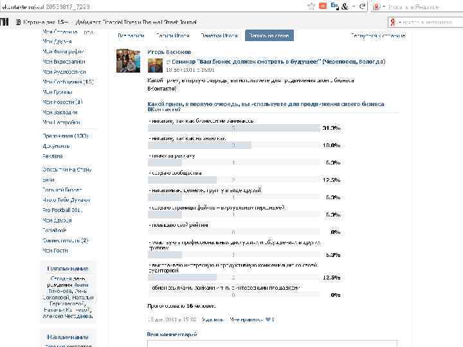This screenshot has height=347, width=463.
Task: Click poll option "накапливаю целевую группу в виде друзей"
Action: coord(205,190)
